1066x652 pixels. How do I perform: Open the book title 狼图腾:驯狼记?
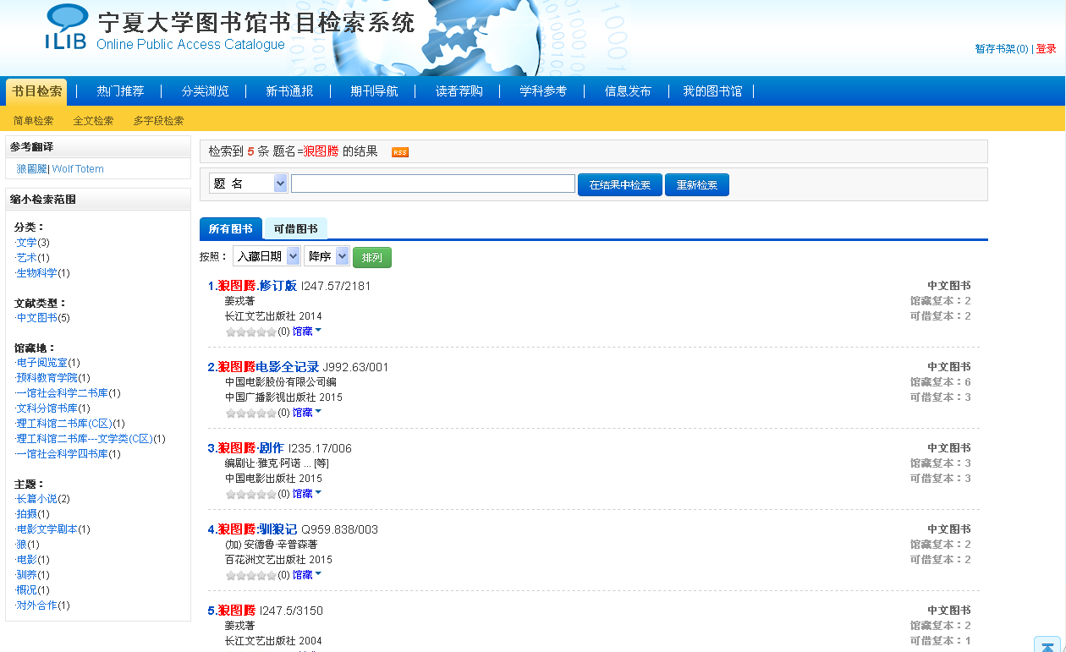[257, 529]
